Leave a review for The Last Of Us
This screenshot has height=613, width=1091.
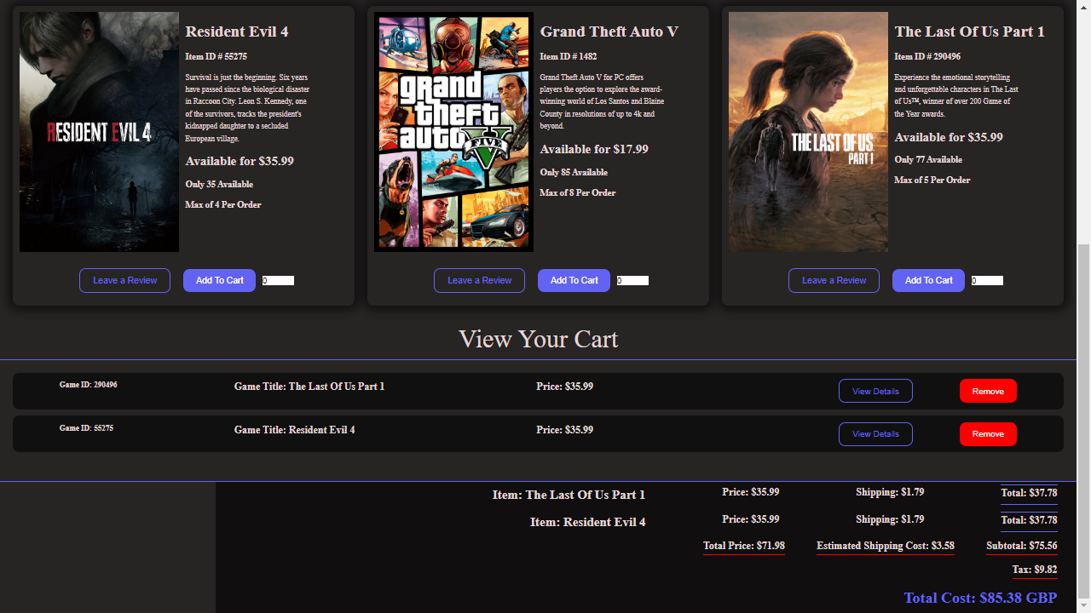pos(834,280)
